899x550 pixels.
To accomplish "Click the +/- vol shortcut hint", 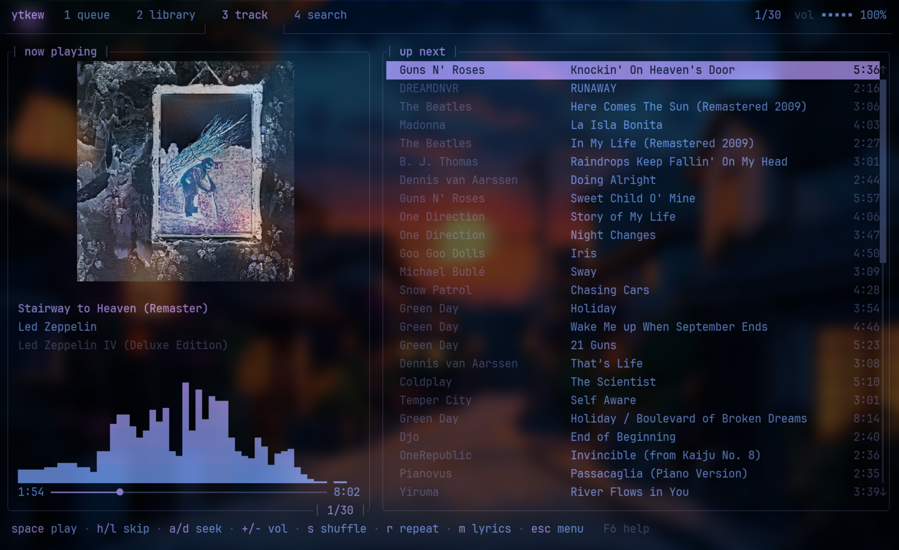I will tap(265, 529).
